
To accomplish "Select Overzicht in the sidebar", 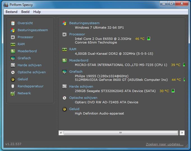I will (25, 23).
